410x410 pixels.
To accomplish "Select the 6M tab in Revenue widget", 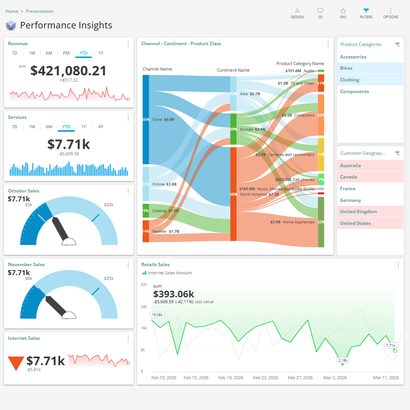I will point(49,53).
